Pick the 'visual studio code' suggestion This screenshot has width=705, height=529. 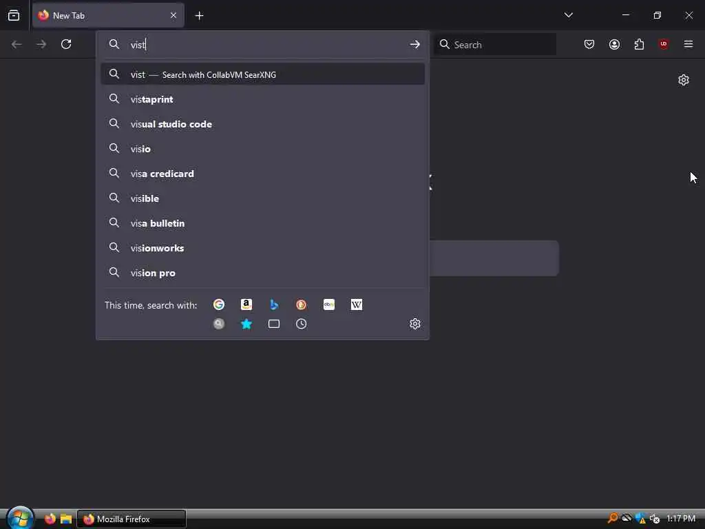262,124
